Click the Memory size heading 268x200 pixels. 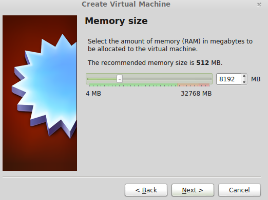[116, 21]
